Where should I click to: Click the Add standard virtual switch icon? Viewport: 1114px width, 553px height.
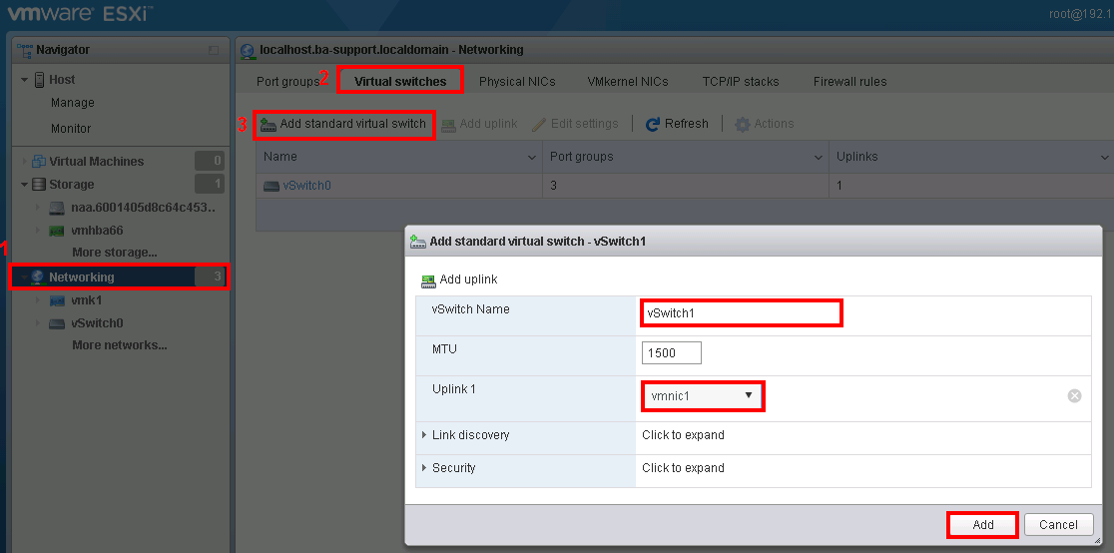[x=269, y=125]
